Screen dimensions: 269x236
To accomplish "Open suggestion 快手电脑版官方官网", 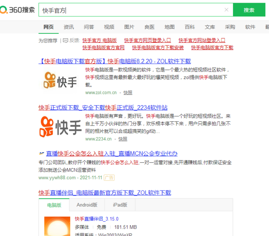I will 103,48.
